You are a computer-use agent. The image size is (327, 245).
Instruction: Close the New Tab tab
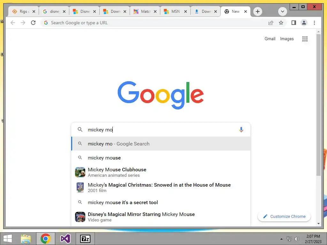(246, 11)
